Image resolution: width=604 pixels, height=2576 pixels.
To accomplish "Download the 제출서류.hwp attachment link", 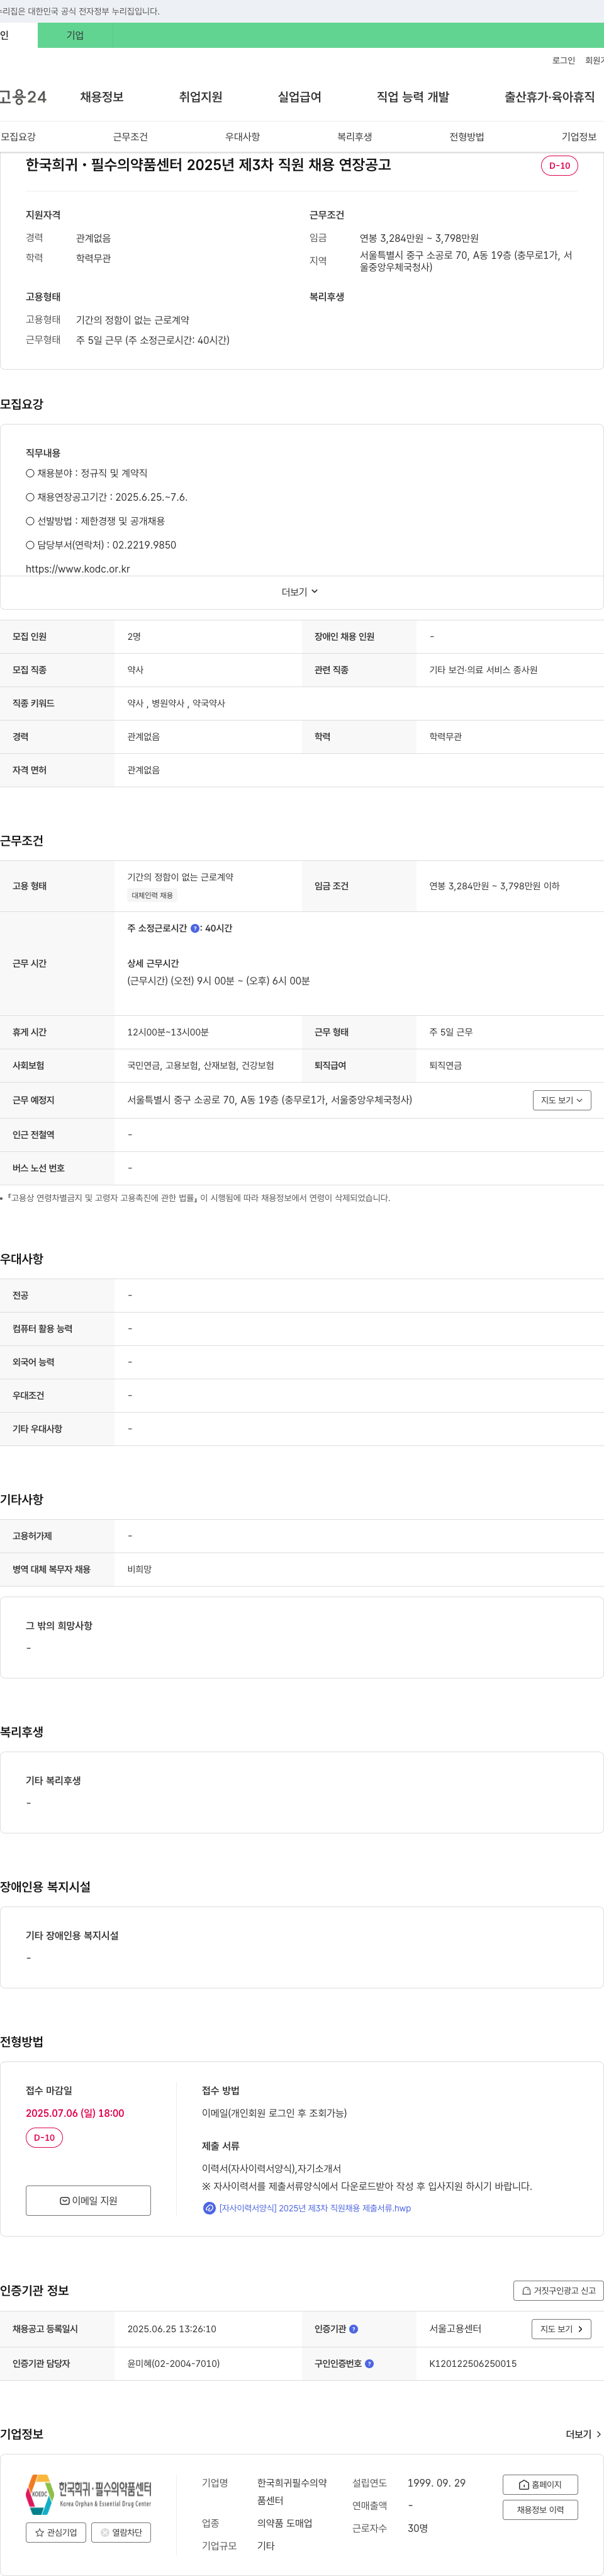I will (x=315, y=2208).
